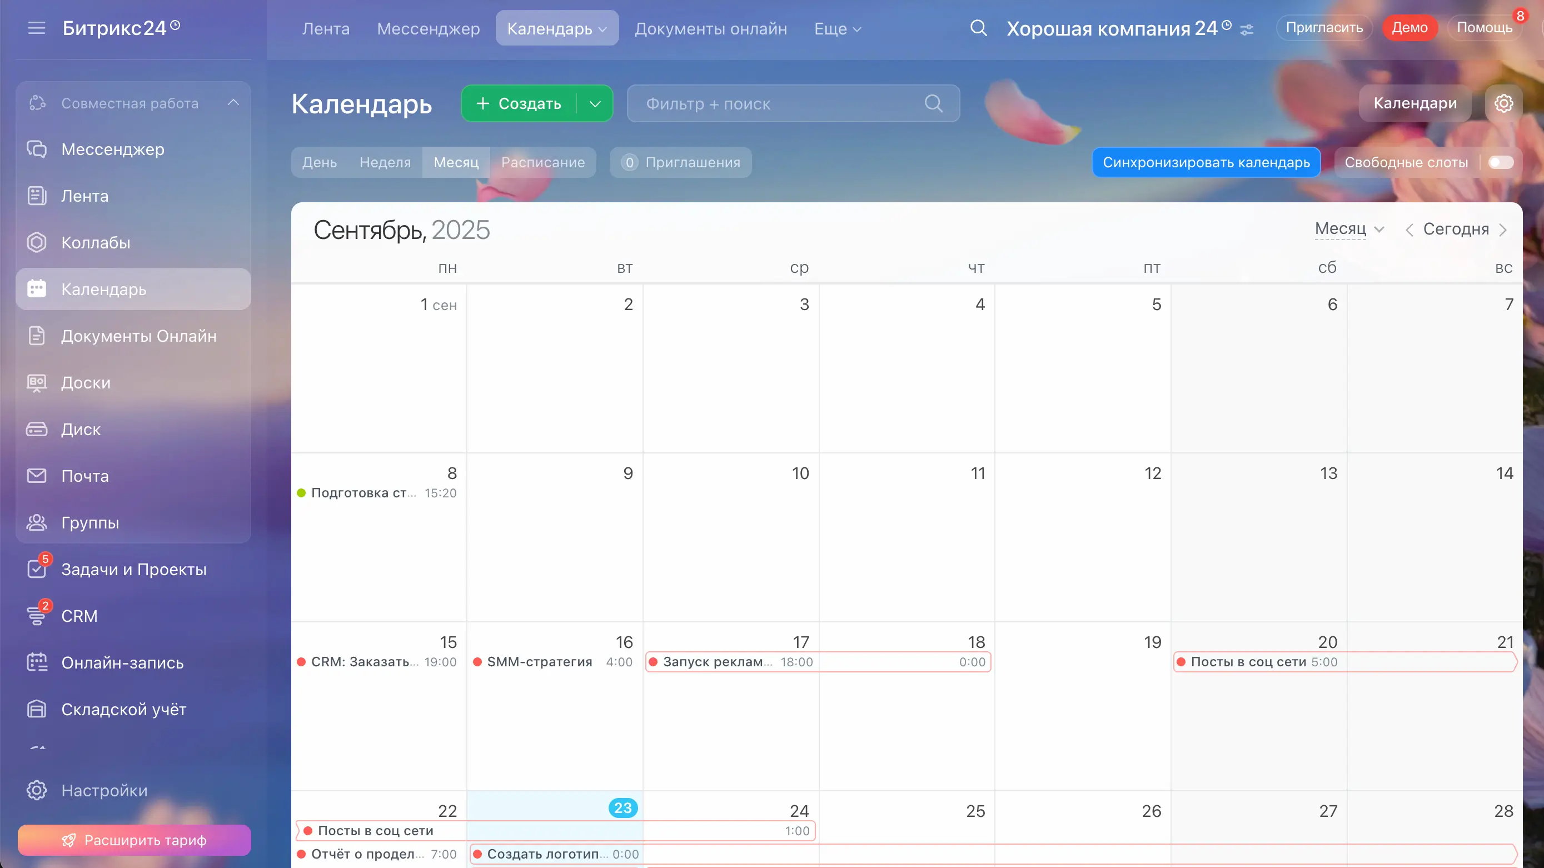Click the Расширить тариф button

point(135,840)
